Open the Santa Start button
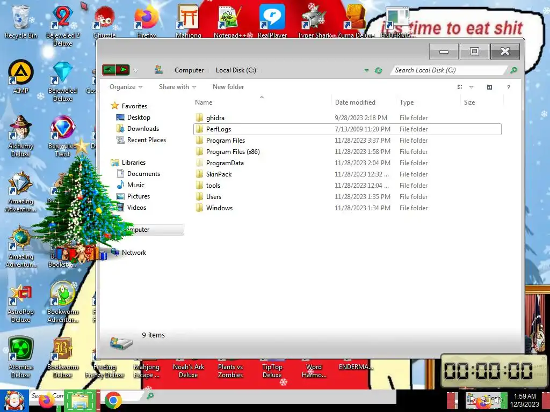 tap(14, 400)
